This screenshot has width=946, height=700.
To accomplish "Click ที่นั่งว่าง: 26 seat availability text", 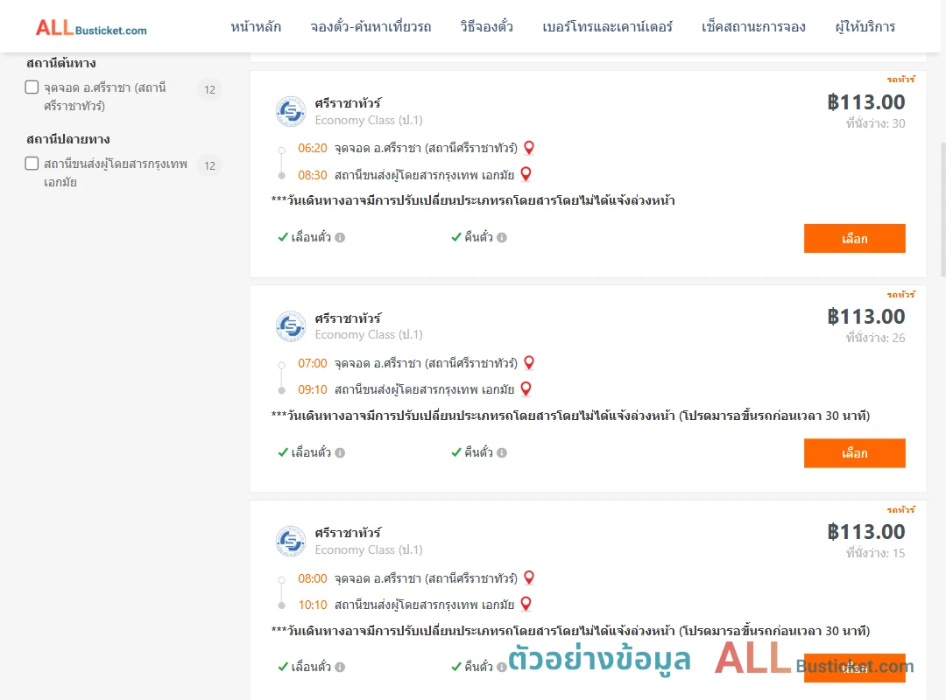I will pos(875,338).
